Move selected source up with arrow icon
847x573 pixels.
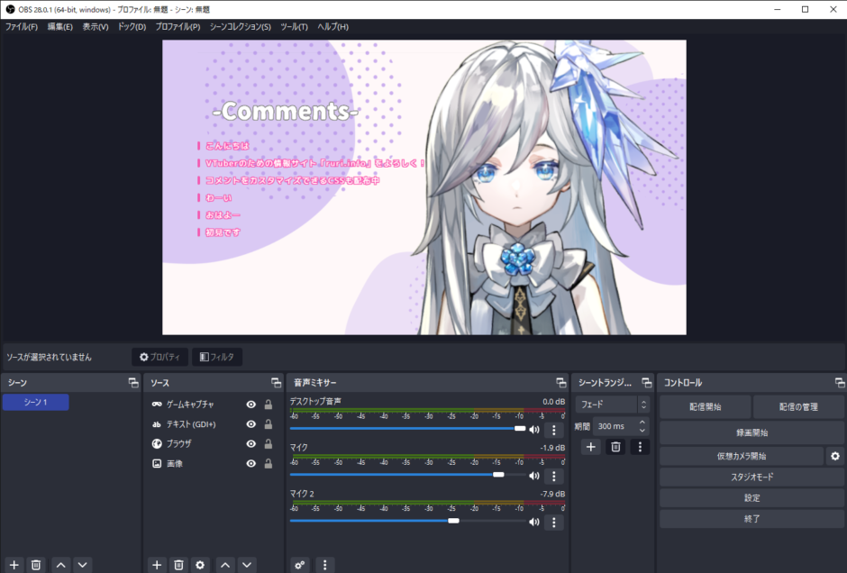(224, 565)
